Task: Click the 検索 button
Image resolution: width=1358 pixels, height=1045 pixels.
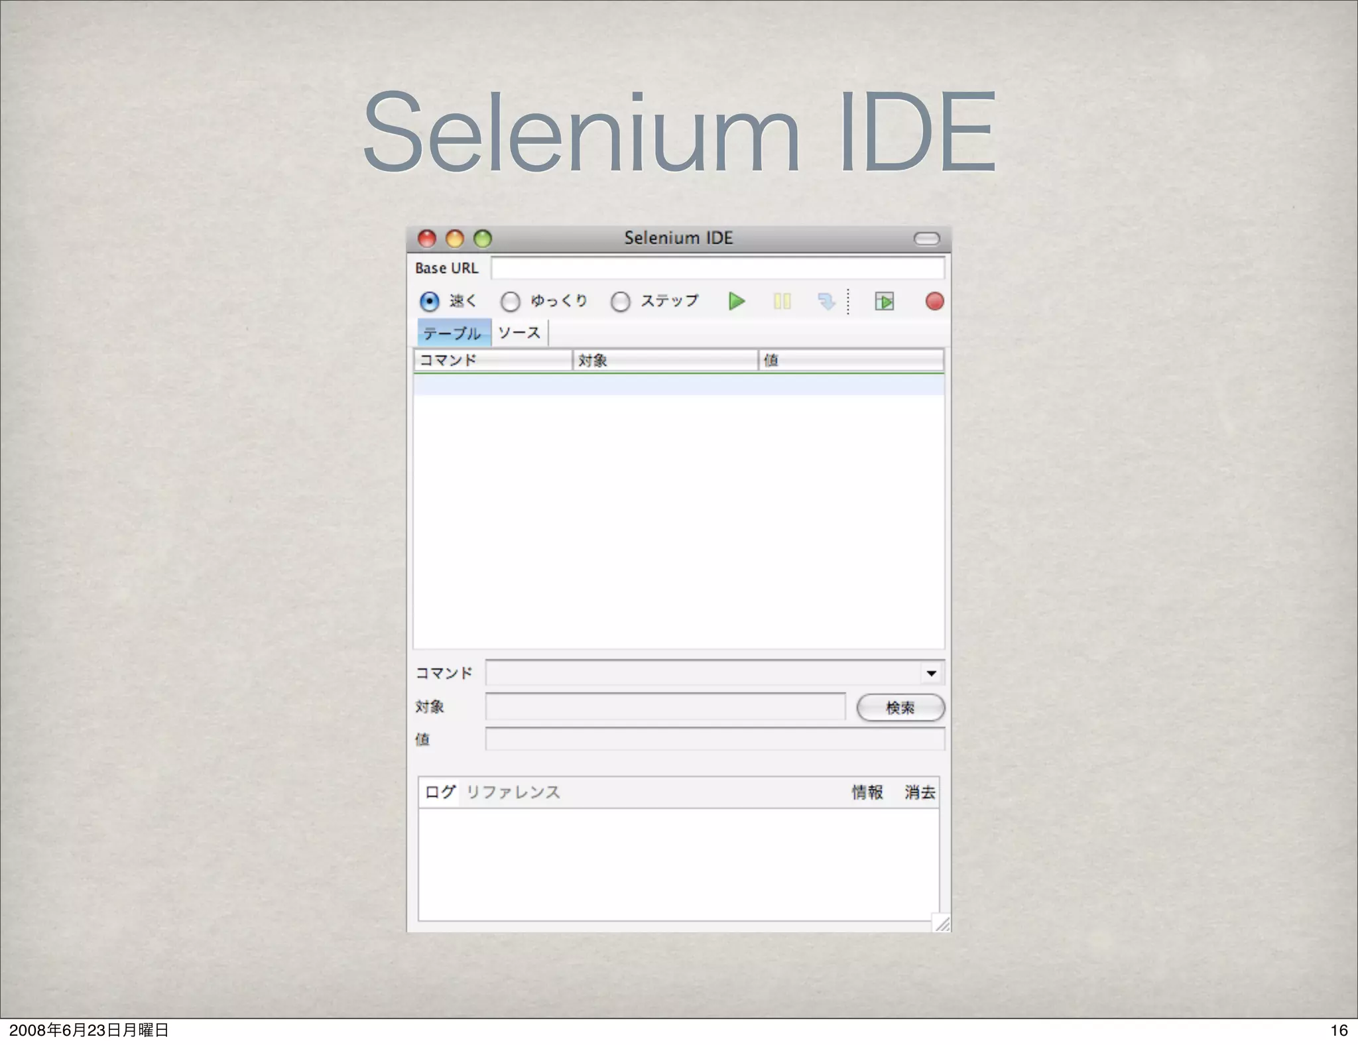Action: [900, 707]
